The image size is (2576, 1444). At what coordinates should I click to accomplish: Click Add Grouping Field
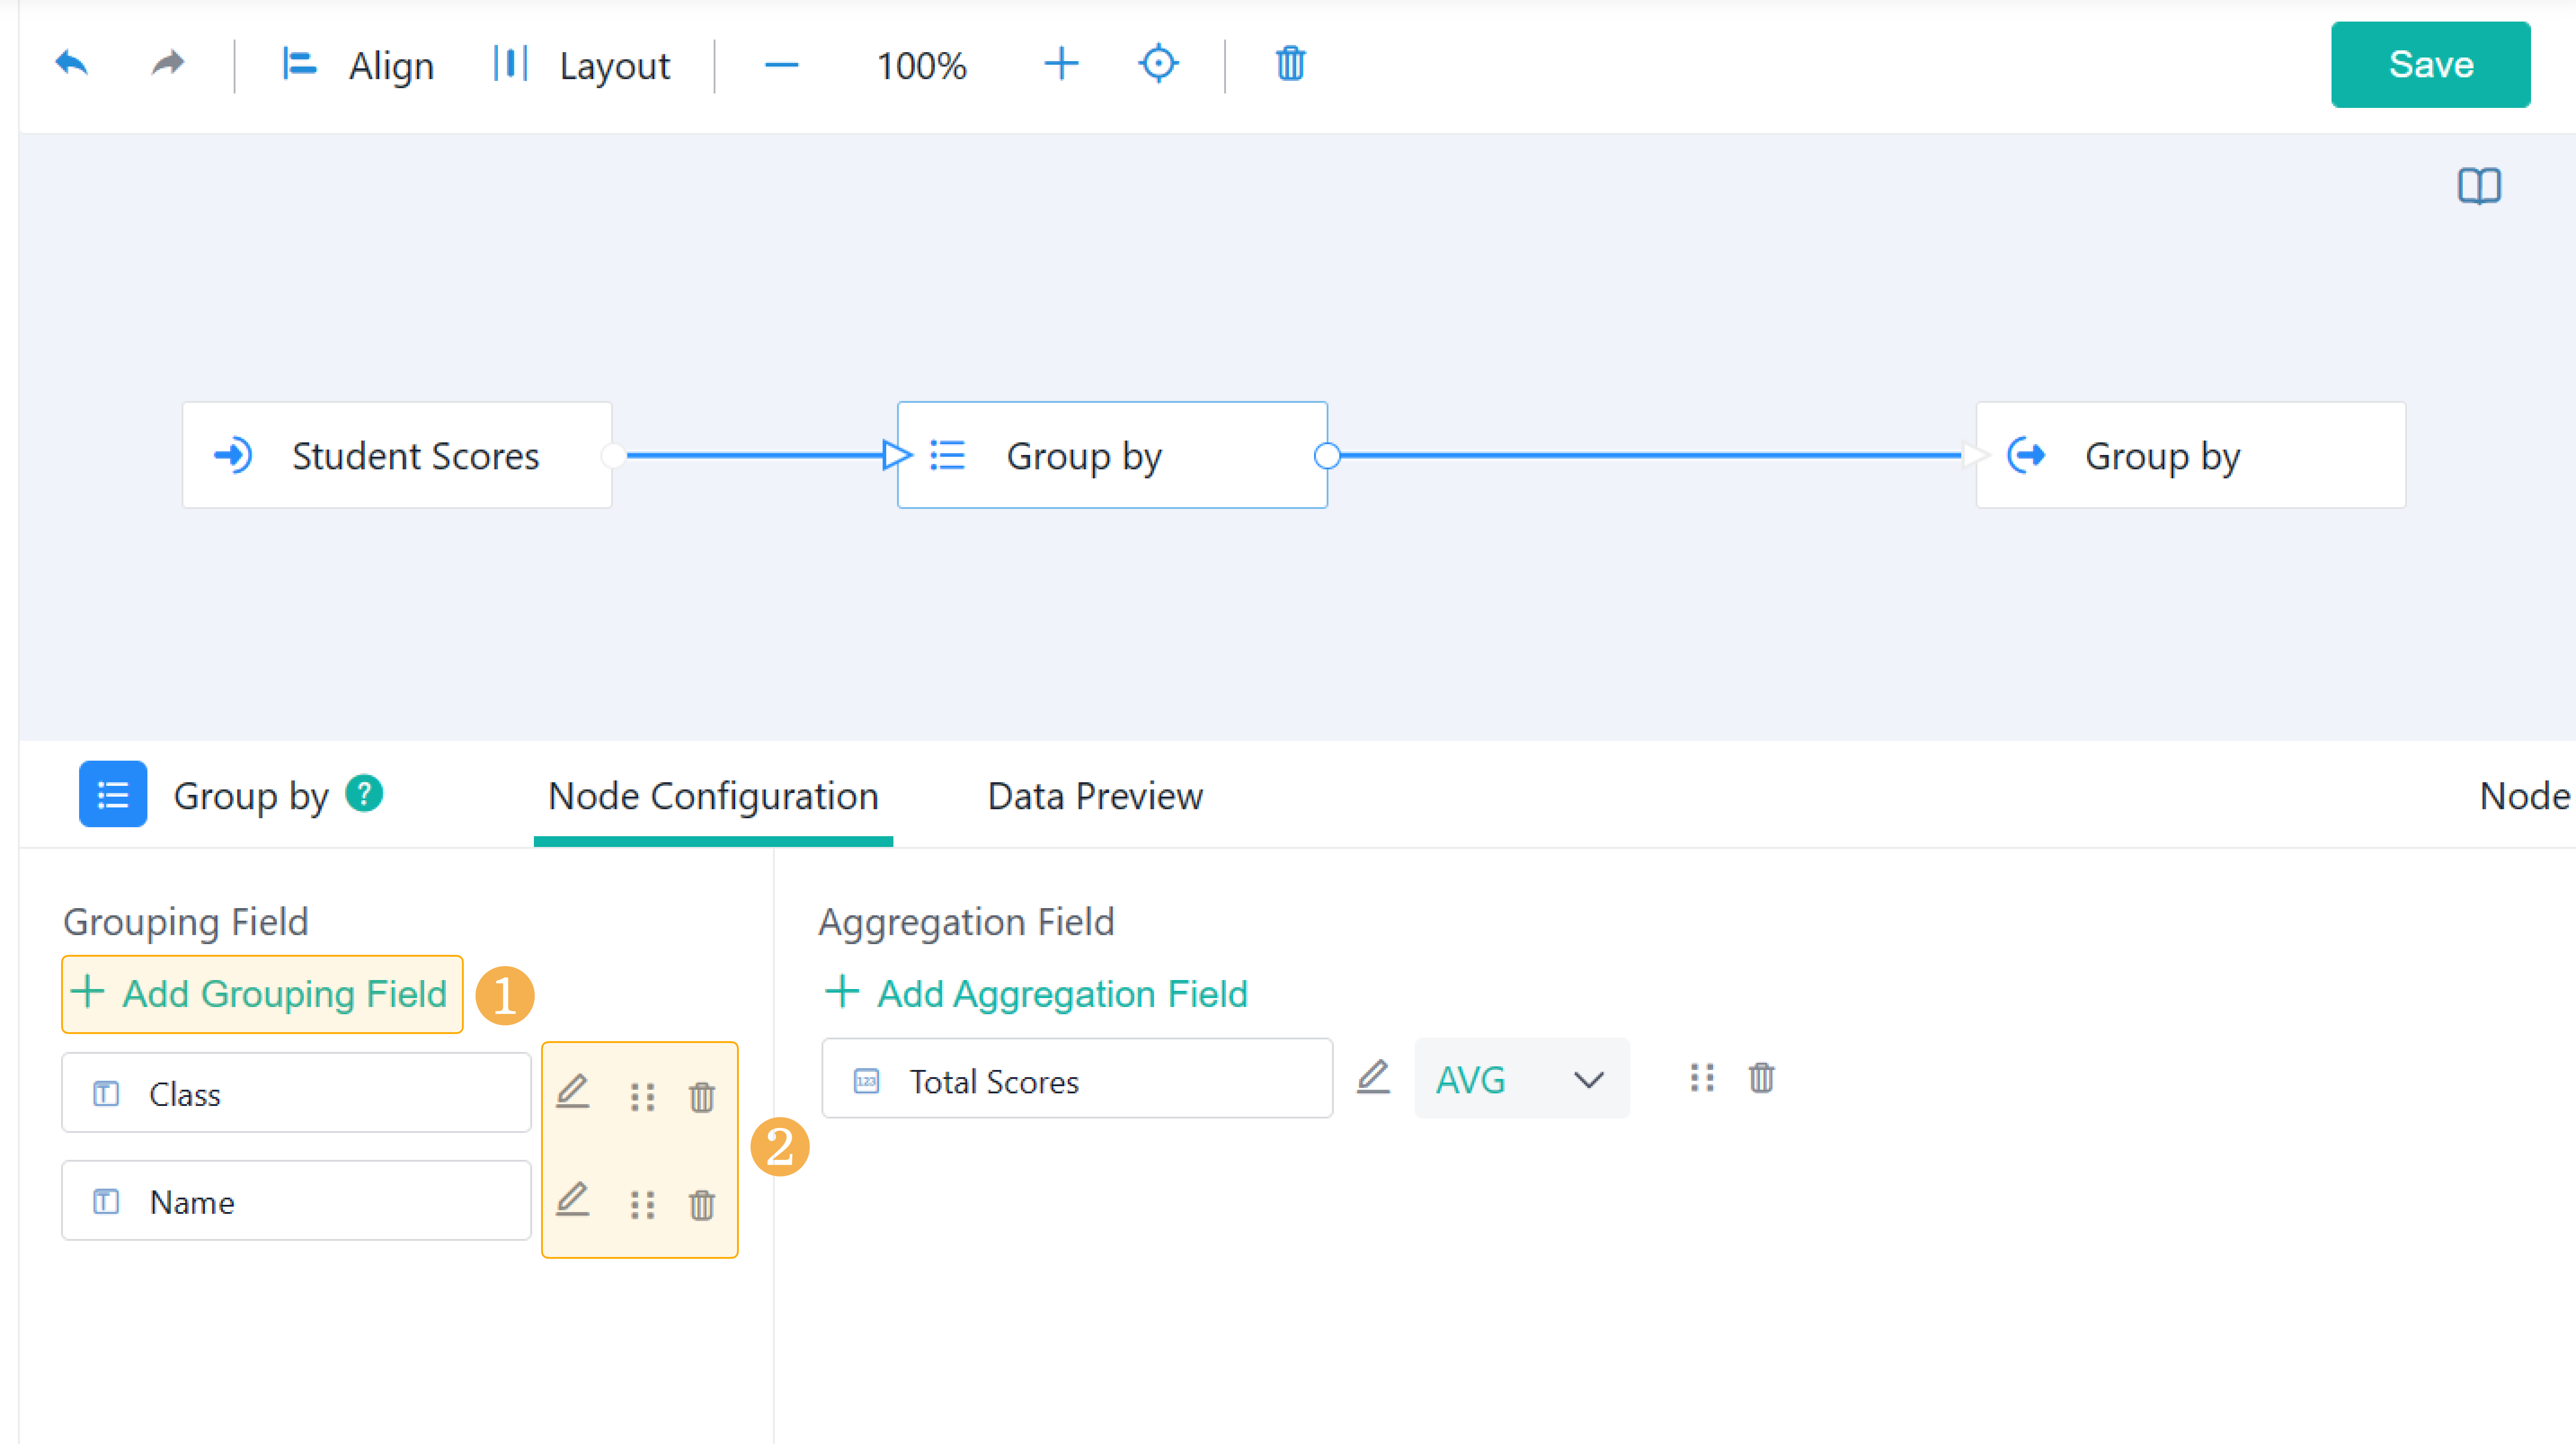tap(262, 994)
